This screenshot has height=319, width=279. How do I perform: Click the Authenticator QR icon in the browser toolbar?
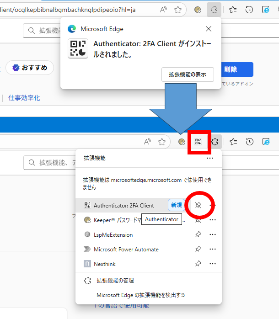(x=198, y=142)
